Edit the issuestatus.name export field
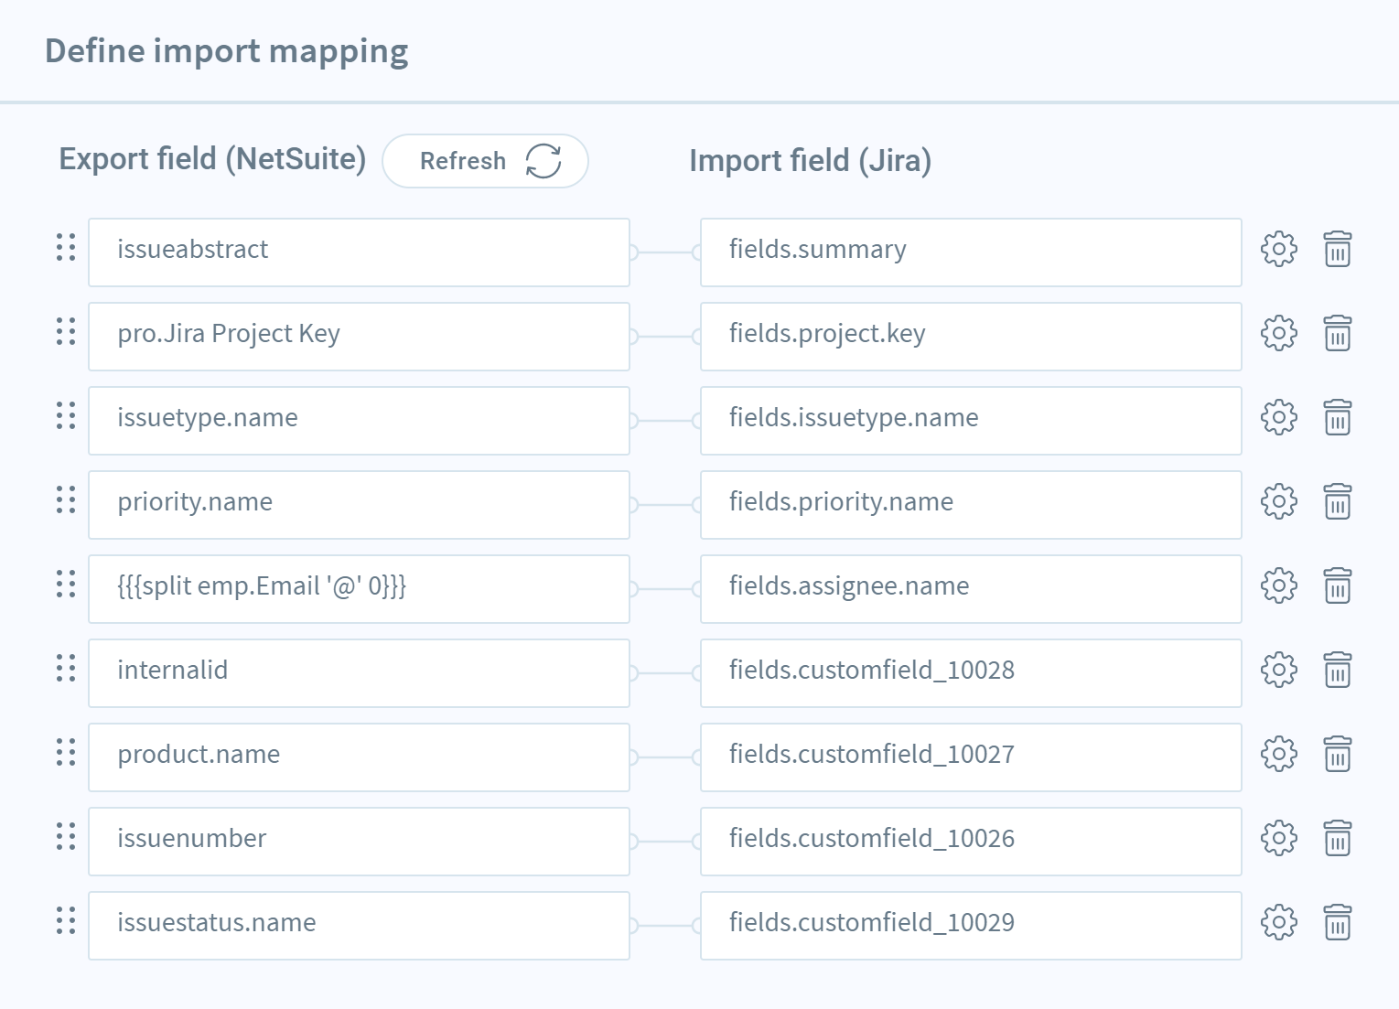 pyautogui.click(x=359, y=926)
